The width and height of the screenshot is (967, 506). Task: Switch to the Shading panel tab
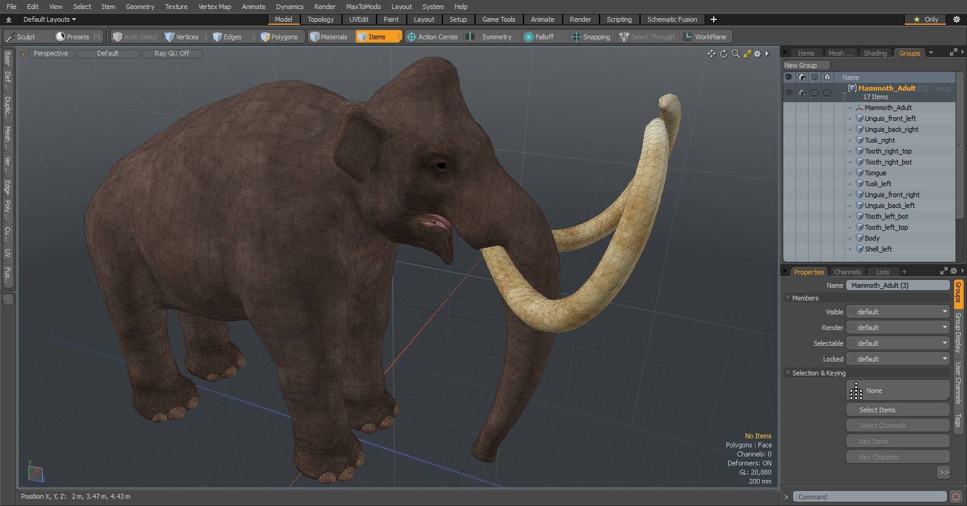click(875, 53)
